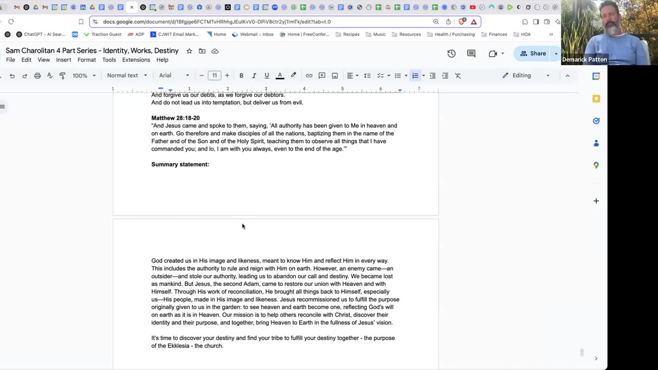The height and width of the screenshot is (370, 658).
Task: Open the Insert menu
Action: [x=64, y=60]
